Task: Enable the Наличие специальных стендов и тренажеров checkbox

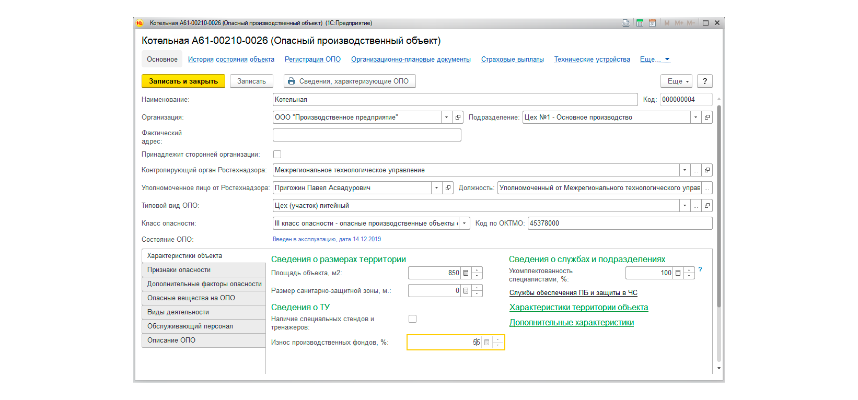Action: pos(413,319)
